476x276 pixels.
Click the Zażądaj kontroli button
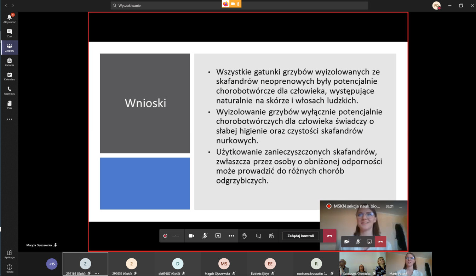pyautogui.click(x=300, y=236)
